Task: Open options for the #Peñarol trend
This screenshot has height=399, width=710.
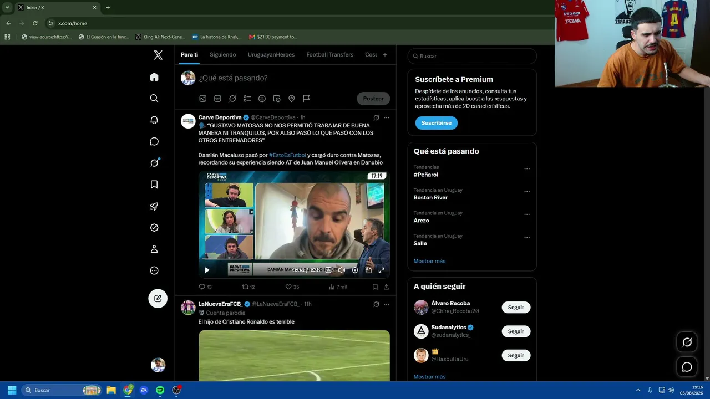Action: [527, 169]
